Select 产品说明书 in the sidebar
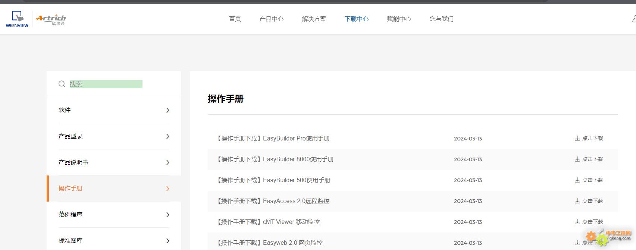 (x=73, y=162)
